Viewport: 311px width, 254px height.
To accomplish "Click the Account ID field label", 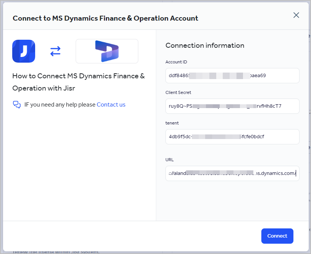I will [176, 62].
